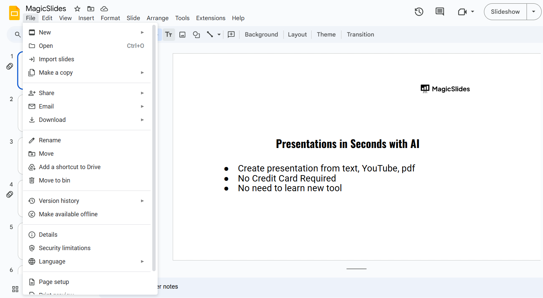Expand the line tool dropdown arrow
The width and height of the screenshot is (543, 298).
[219, 34]
